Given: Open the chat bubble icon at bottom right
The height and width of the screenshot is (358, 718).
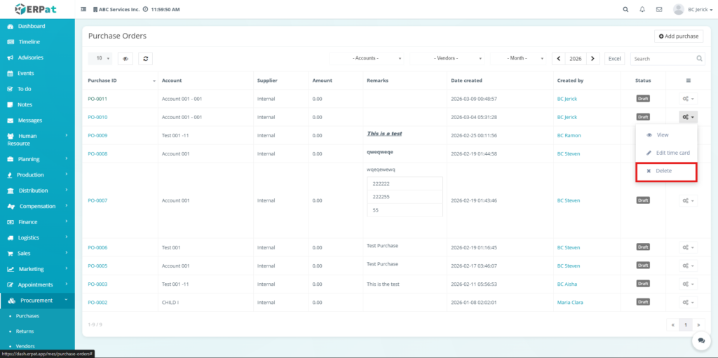Looking at the screenshot, I should [x=700, y=340].
